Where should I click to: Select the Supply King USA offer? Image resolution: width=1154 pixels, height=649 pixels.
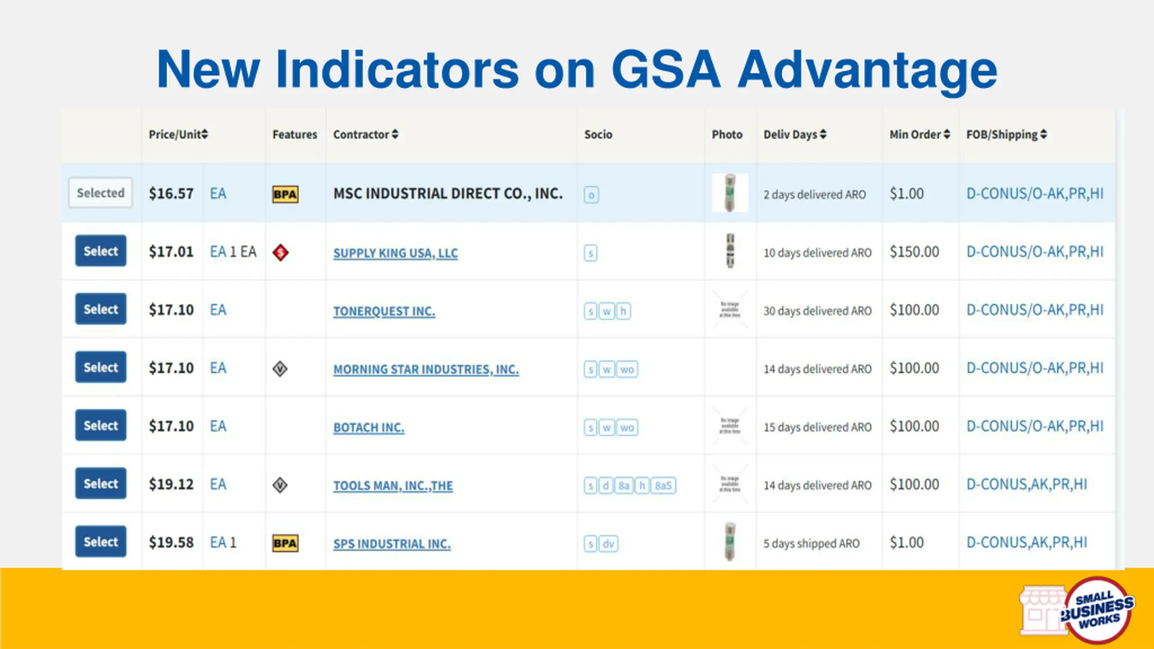[101, 251]
